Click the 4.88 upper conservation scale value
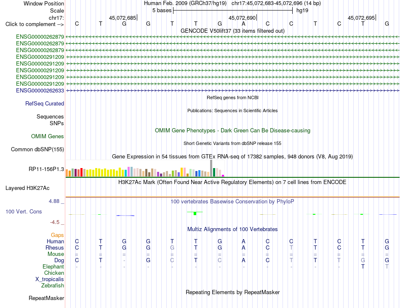The height and width of the screenshot is (308, 400). (x=54, y=201)
